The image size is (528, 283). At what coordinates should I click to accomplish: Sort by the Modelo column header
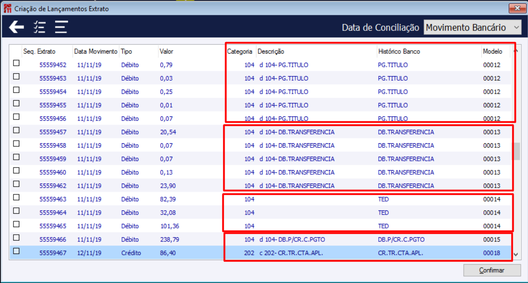tap(493, 51)
